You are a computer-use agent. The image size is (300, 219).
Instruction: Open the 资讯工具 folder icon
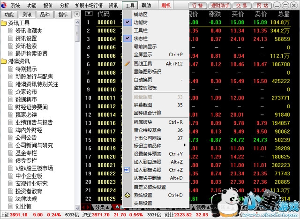pyautogui.click(x=4, y=23)
